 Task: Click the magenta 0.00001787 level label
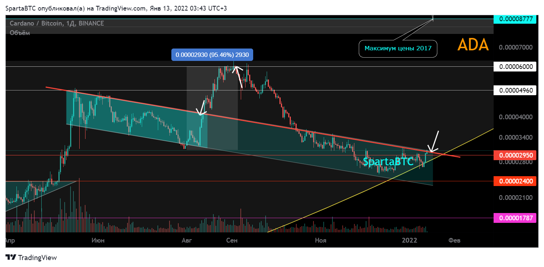click(x=515, y=218)
